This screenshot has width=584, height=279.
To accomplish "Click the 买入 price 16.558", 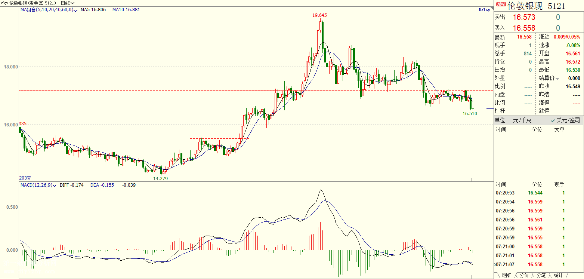I will 524,28.
